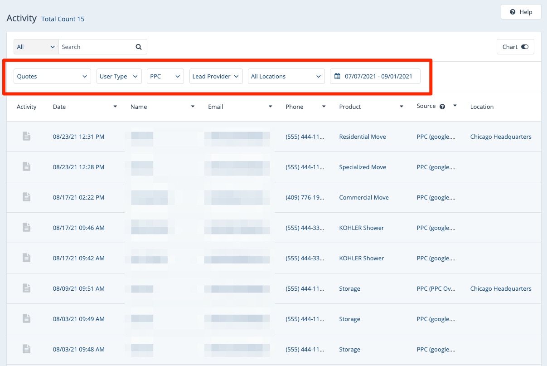
Task: Toggle the Chart switch
Action: point(524,47)
